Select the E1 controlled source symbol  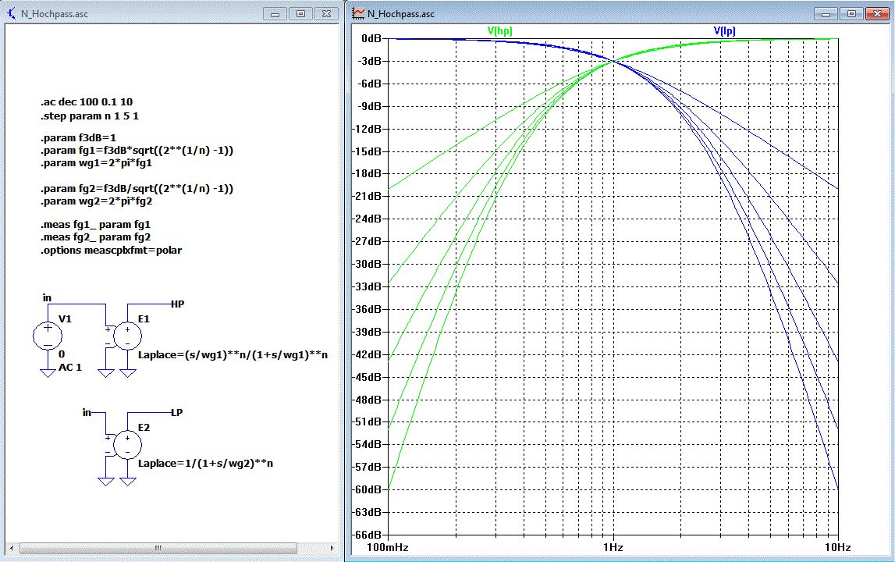[127, 336]
